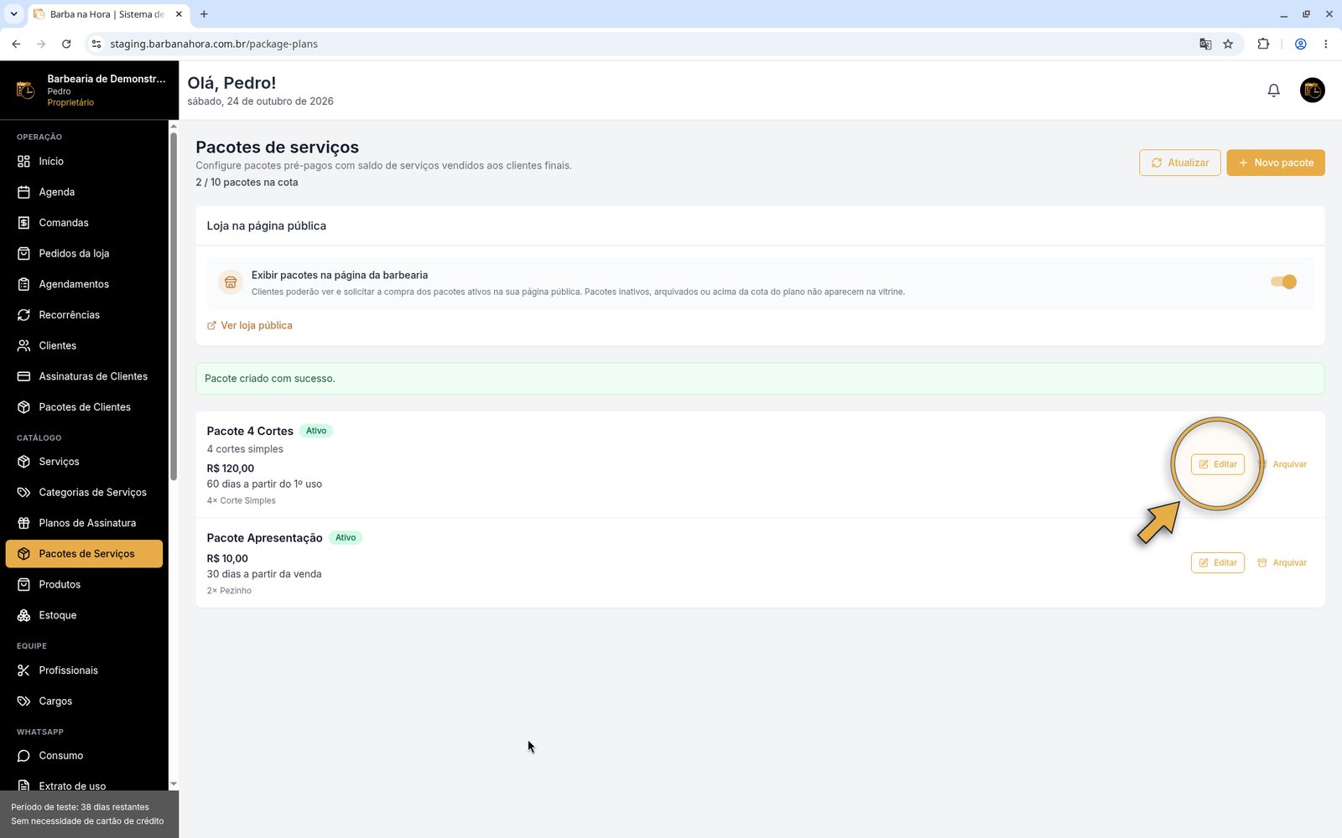Open Categorias de Serviços
Screen dimensions: 1342x838
point(84,492)
